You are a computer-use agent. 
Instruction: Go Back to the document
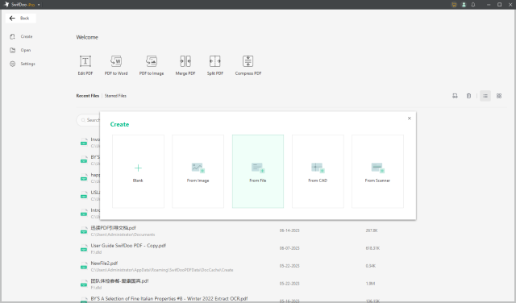(20, 19)
